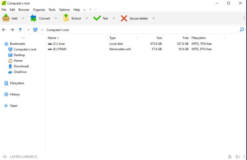Screen dimensions: 247x160
Task: Open toolbar overflow vertical dots menu
Action: click(x=244, y=18)
